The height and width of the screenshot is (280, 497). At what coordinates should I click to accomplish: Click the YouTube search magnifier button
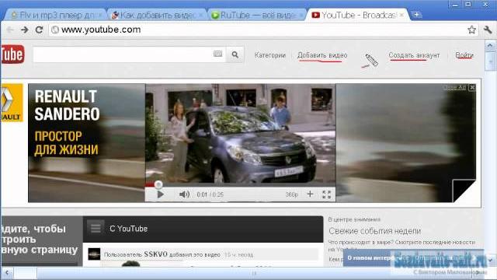pyautogui.click(x=235, y=54)
